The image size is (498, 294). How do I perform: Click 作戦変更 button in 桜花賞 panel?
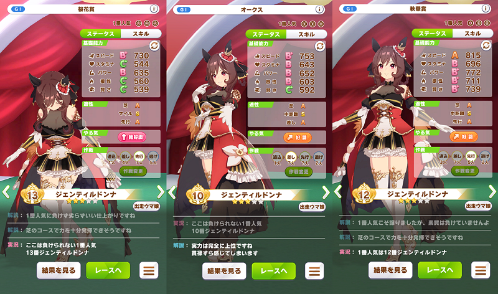point(133,171)
